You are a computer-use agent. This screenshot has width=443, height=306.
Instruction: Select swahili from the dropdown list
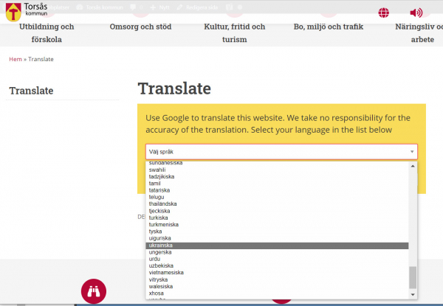157,170
